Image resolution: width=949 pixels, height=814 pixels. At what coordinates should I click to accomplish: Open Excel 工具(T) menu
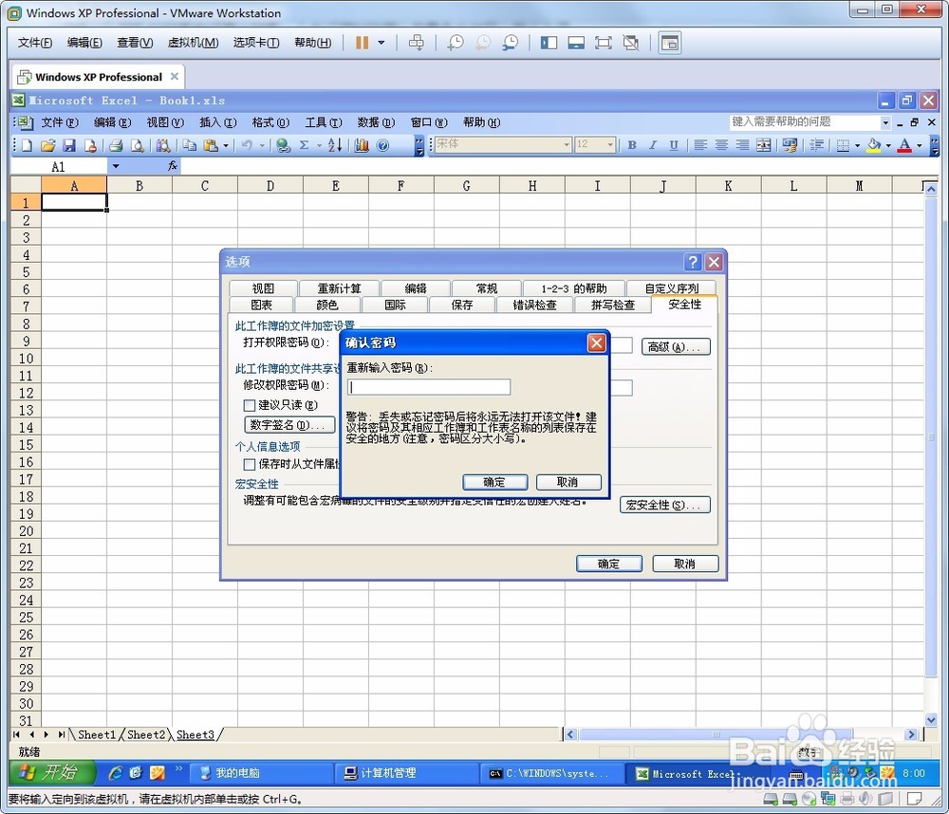pyautogui.click(x=324, y=122)
